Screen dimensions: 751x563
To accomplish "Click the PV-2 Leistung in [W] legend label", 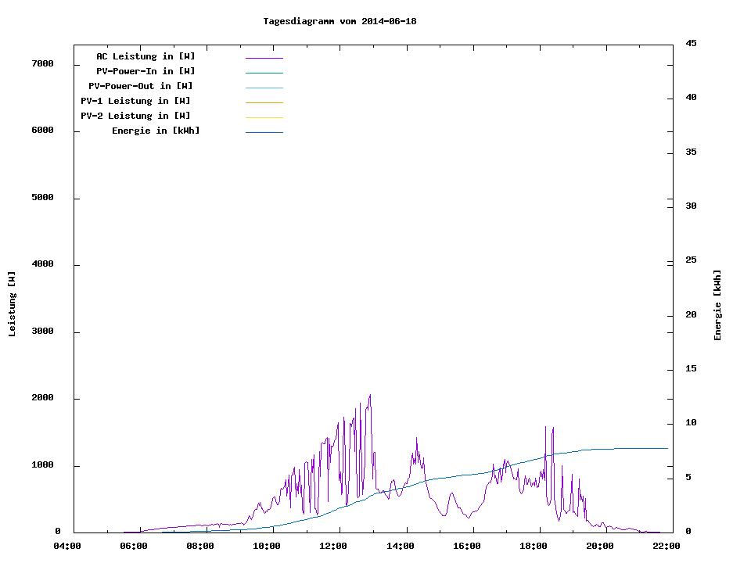I will 135,116.
